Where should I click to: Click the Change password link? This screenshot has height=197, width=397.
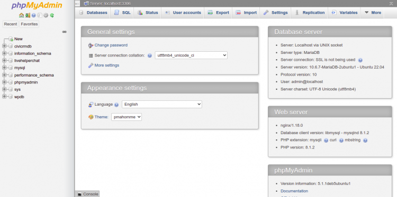pos(111,45)
